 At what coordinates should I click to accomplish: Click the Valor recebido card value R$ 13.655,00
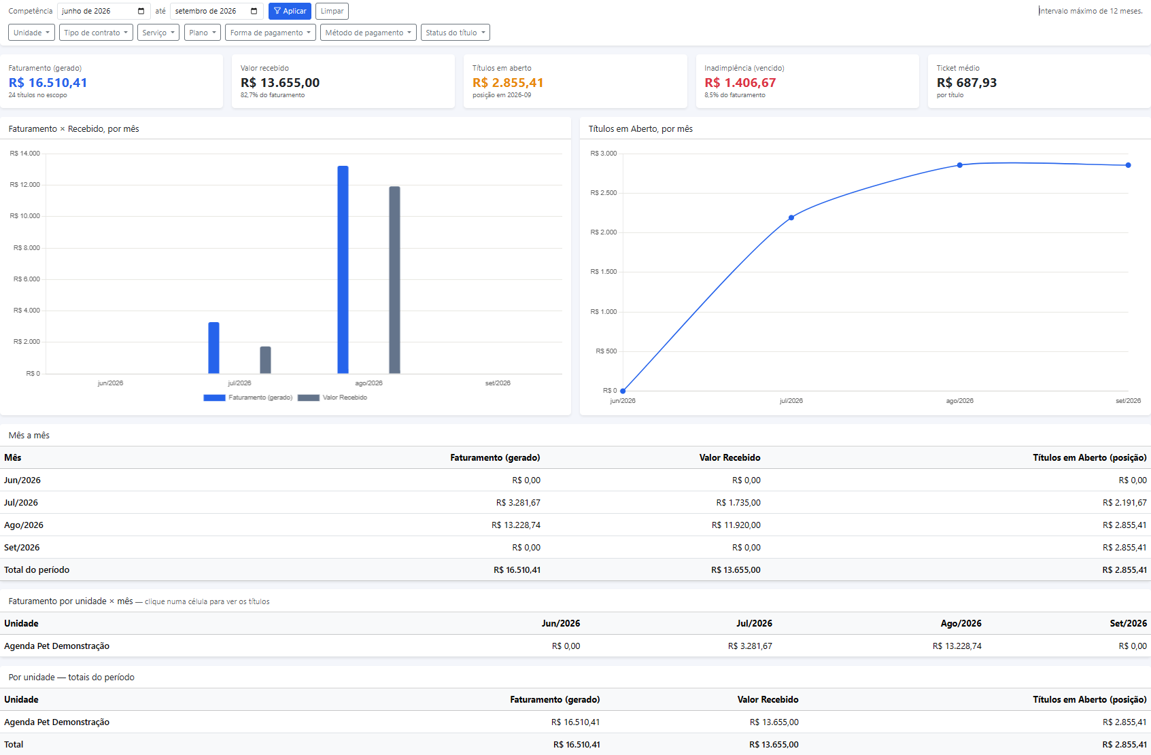[x=280, y=83]
